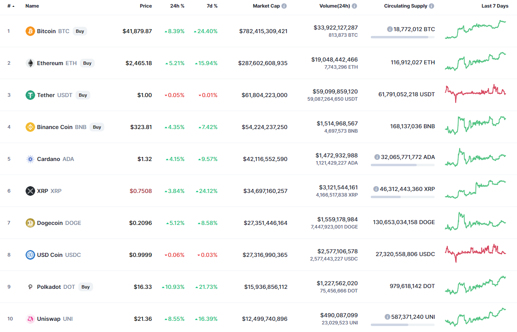Click info icon beside Bitcoin circulating supply
This screenshot has height=332, width=517.
(390, 29)
